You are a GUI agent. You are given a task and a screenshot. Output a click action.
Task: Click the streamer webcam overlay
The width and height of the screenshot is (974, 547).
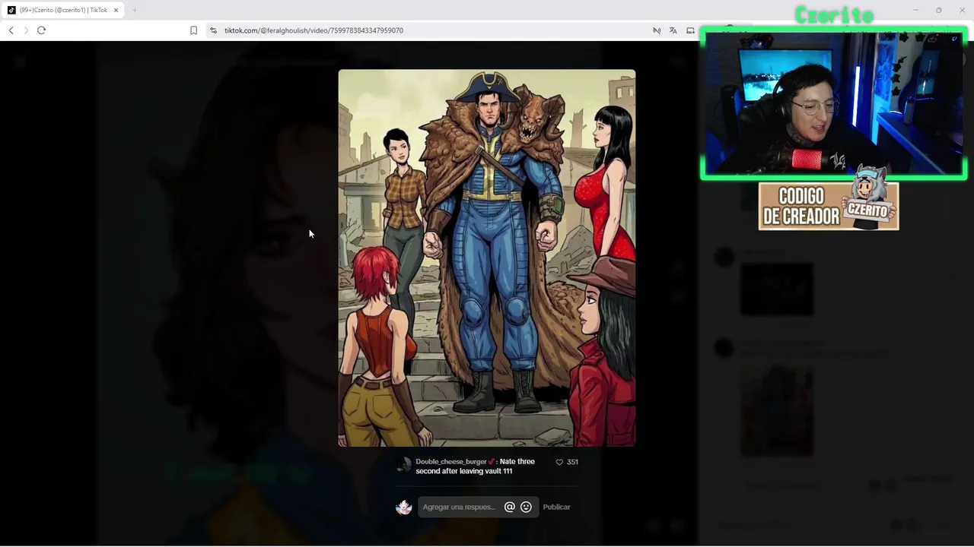click(x=834, y=104)
